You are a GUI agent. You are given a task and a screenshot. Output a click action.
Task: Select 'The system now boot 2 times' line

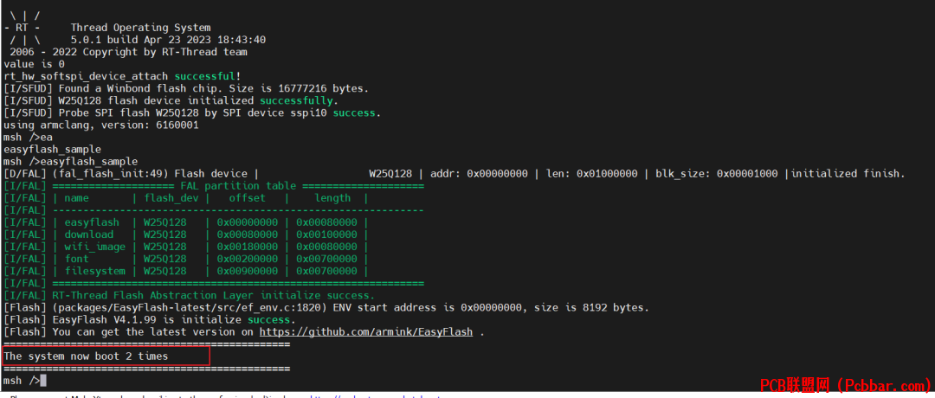point(86,356)
